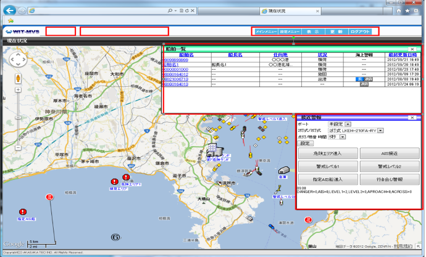Click the favorites bar star icon
The height and width of the screenshot is (257, 426).
pos(10,20)
